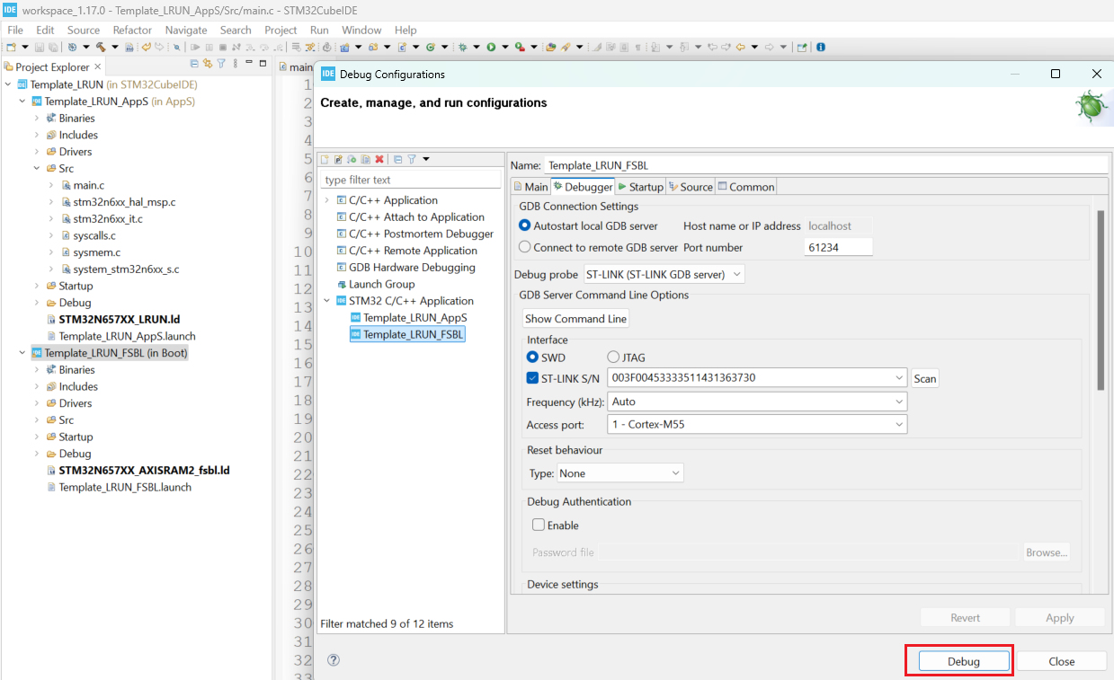Click the Open Perspective icon
The width and height of the screenshot is (1114, 680).
(x=802, y=47)
